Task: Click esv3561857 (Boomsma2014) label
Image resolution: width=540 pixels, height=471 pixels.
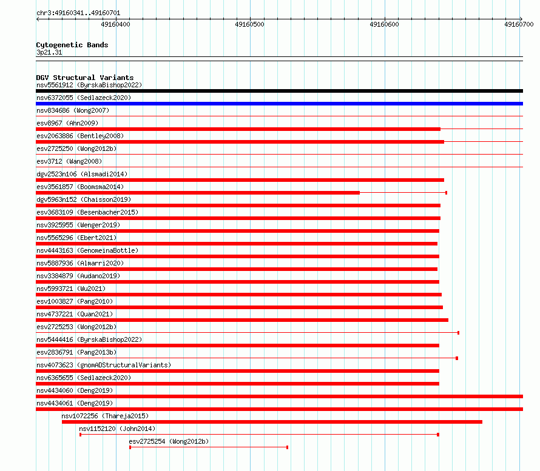Action: point(80,187)
